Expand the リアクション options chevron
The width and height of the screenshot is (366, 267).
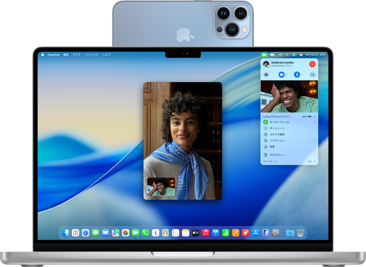[314, 141]
